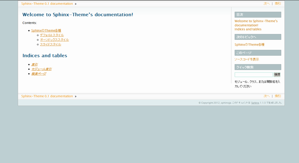
Task: Open 索引 in bottom navigation bar
Action: tap(278, 96)
